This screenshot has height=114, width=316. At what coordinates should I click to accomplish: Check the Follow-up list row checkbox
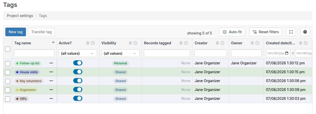8,63
